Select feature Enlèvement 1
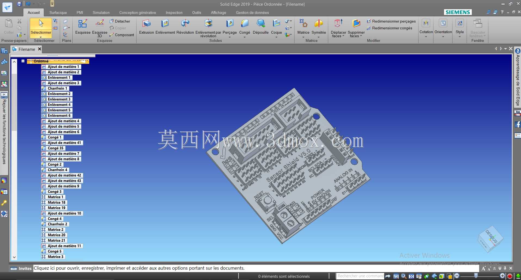Screen dimensions: 521x280 (57, 77)
